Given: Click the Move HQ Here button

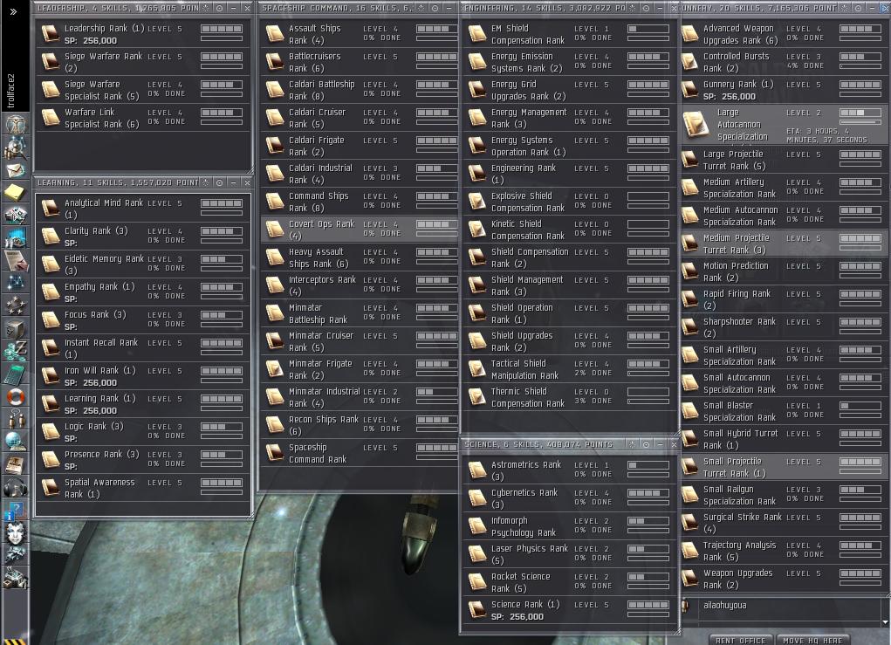Looking at the screenshot, I should 812,641.
